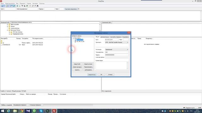This screenshot has width=202, height=113.
Task: Toggle the message log toolbar icon
Action: pos(7,6)
